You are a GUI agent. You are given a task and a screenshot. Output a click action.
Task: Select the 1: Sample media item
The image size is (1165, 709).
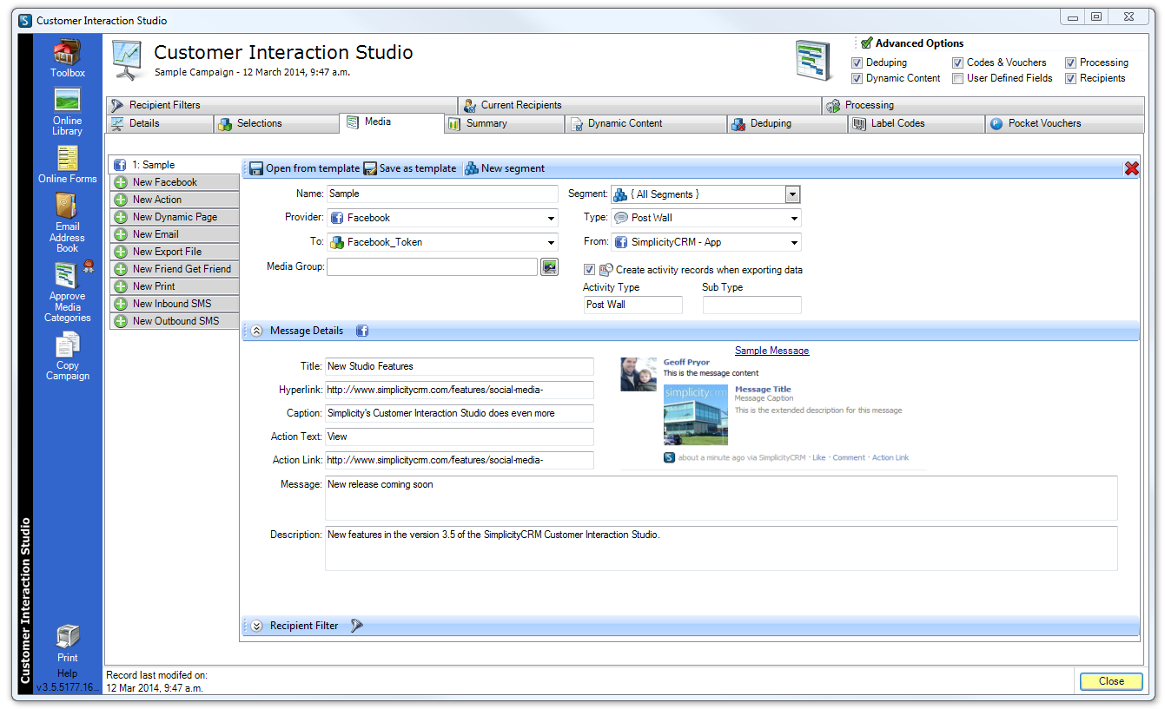point(174,165)
